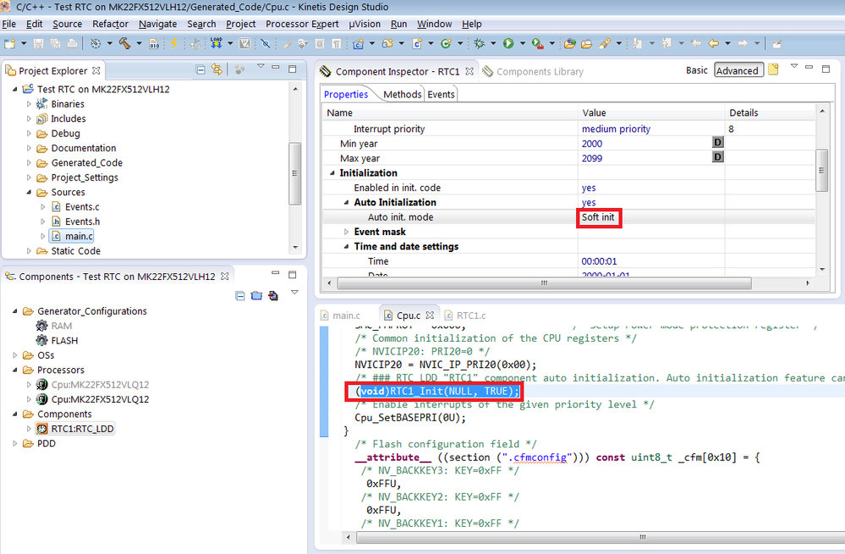Click the Min year 2000 value
Screen dimensions: 845x554
tap(592, 143)
